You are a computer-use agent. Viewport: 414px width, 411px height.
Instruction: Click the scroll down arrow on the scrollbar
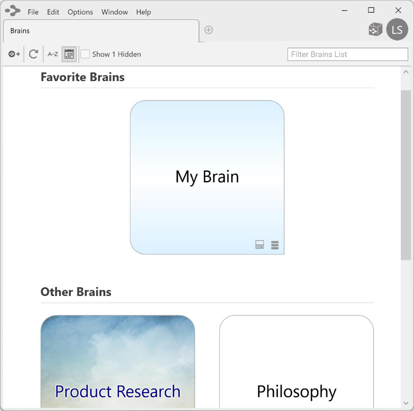tap(406, 403)
